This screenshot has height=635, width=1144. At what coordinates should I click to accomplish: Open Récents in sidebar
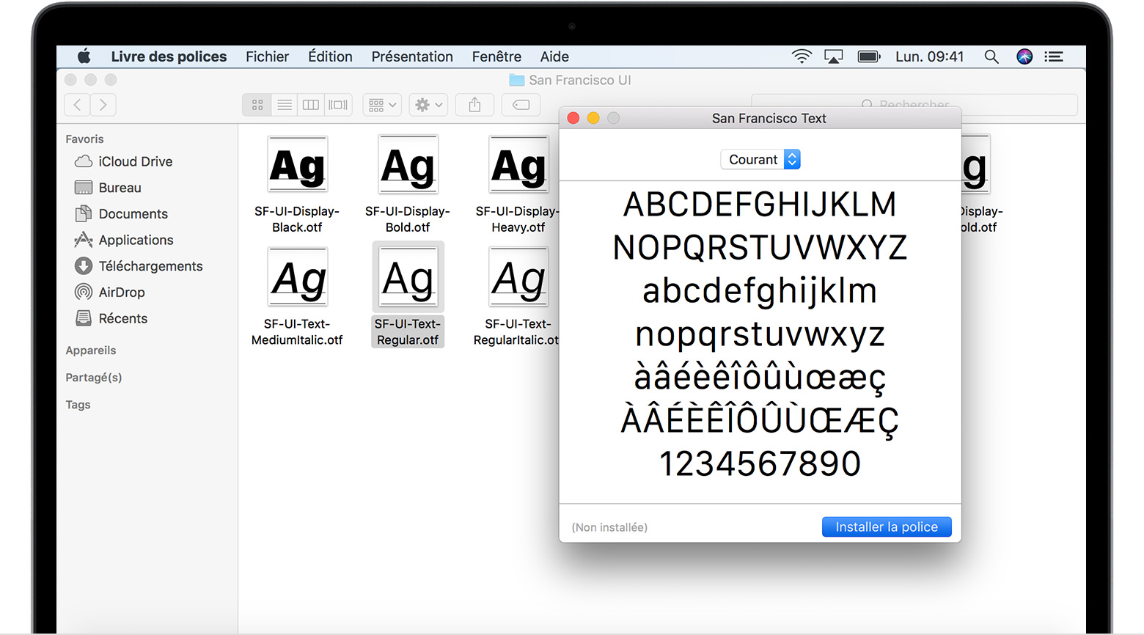[111, 318]
